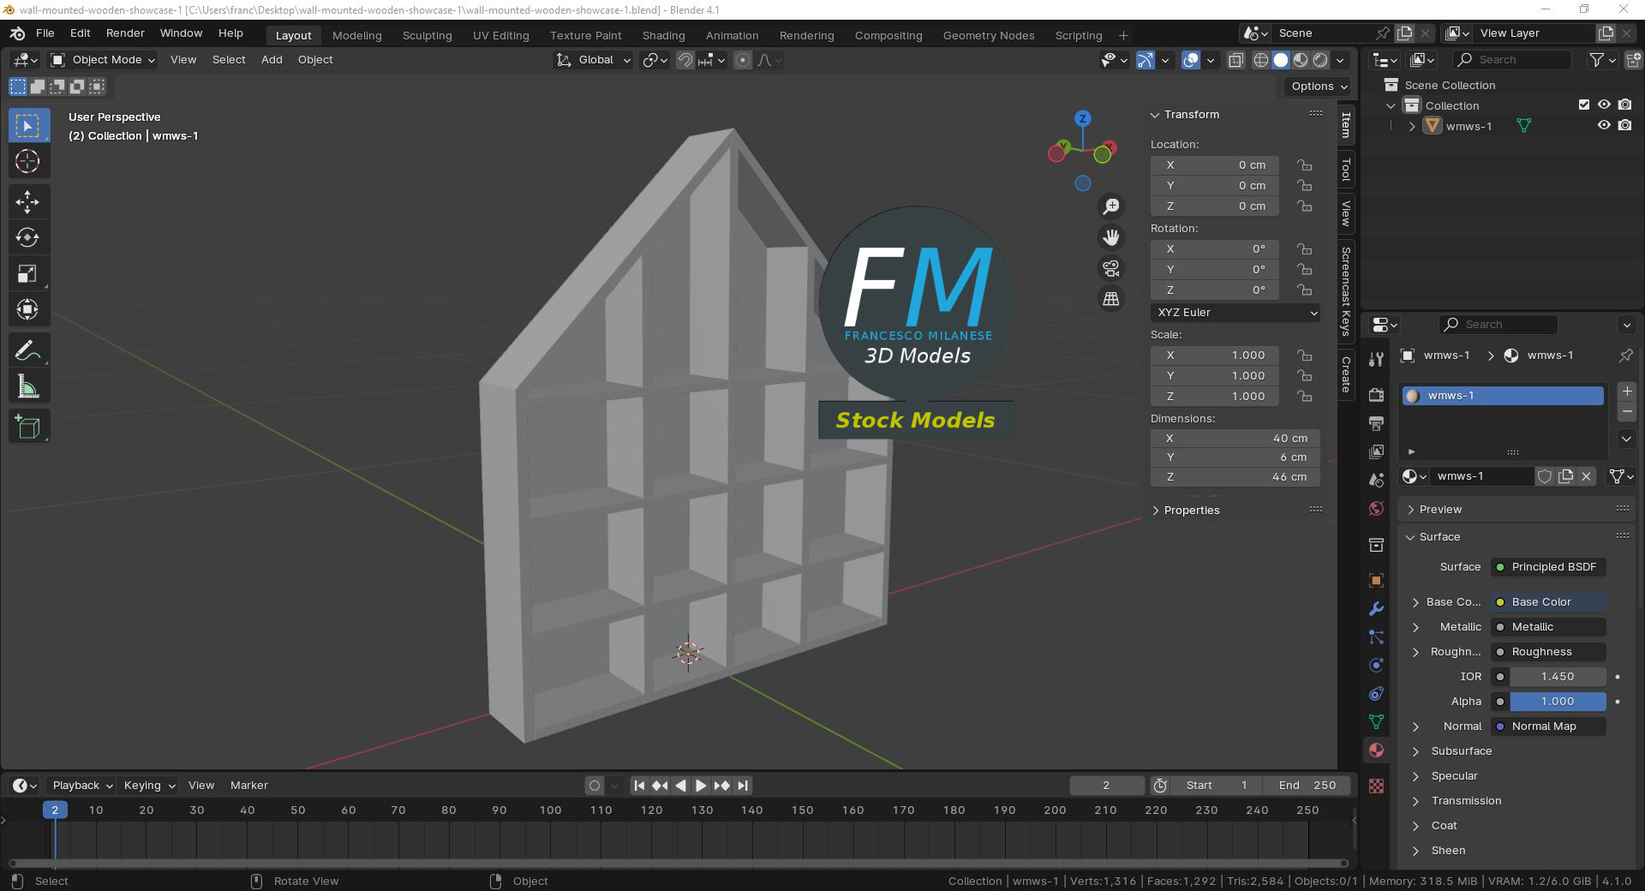Screen dimensions: 1645x891
Task: Pick the Rotate tool
Action: tap(28, 237)
